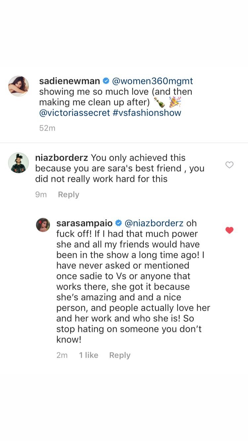Tap the 52m timestamp on the caption
248x441 pixels.
[x=47, y=128]
